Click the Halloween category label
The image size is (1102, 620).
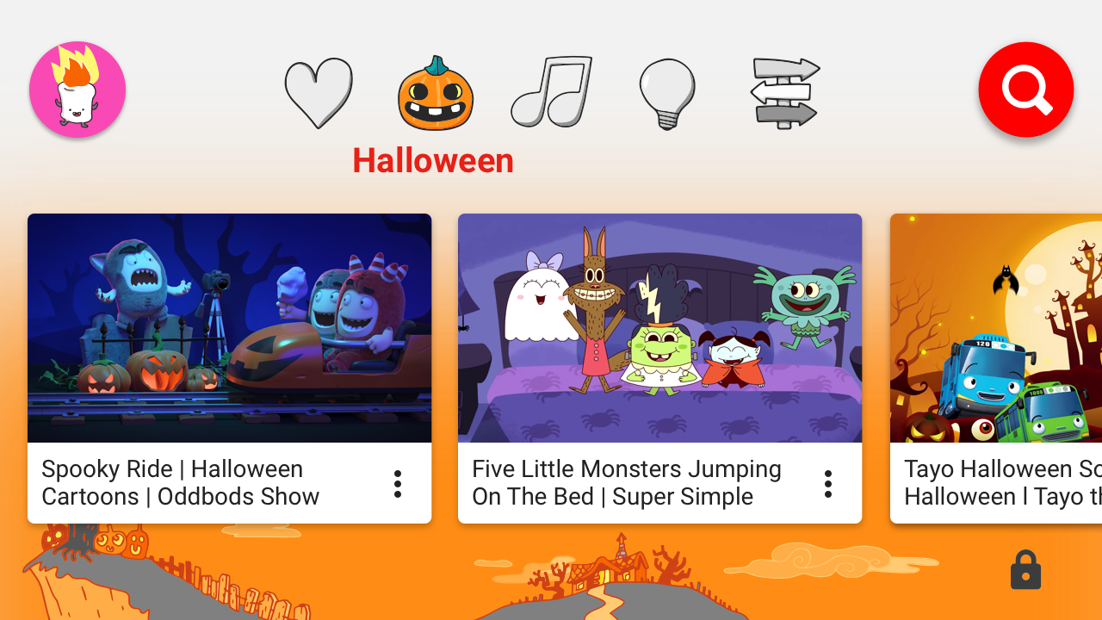click(x=433, y=161)
